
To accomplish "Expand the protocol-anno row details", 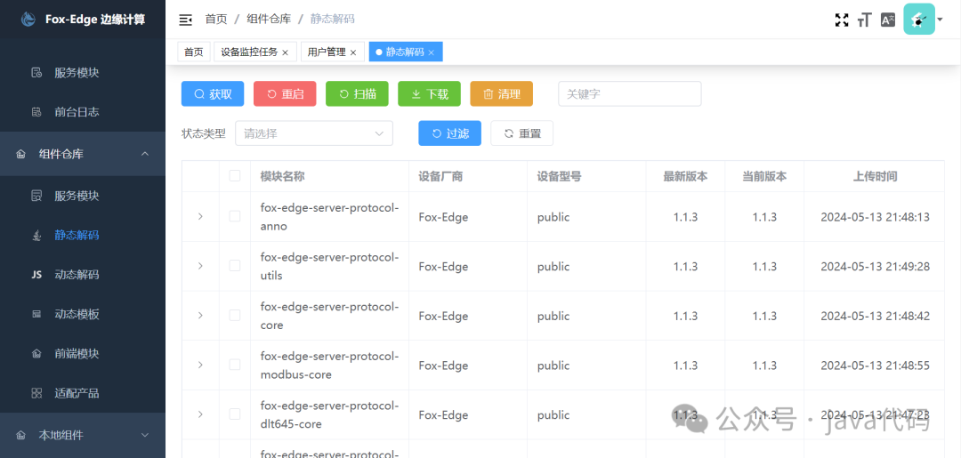I will [200, 216].
